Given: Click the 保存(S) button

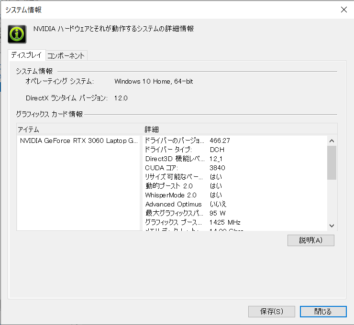Looking at the screenshot, I should click(272, 312).
